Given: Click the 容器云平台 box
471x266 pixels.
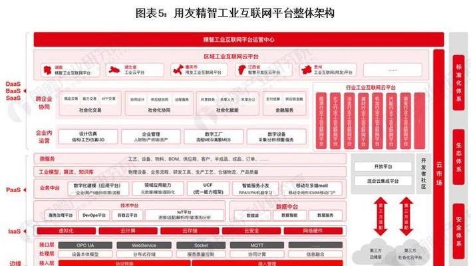Looking at the screenshot, I should click(x=127, y=215).
